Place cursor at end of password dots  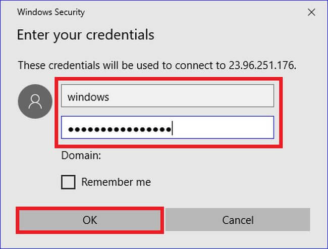pos(173,128)
